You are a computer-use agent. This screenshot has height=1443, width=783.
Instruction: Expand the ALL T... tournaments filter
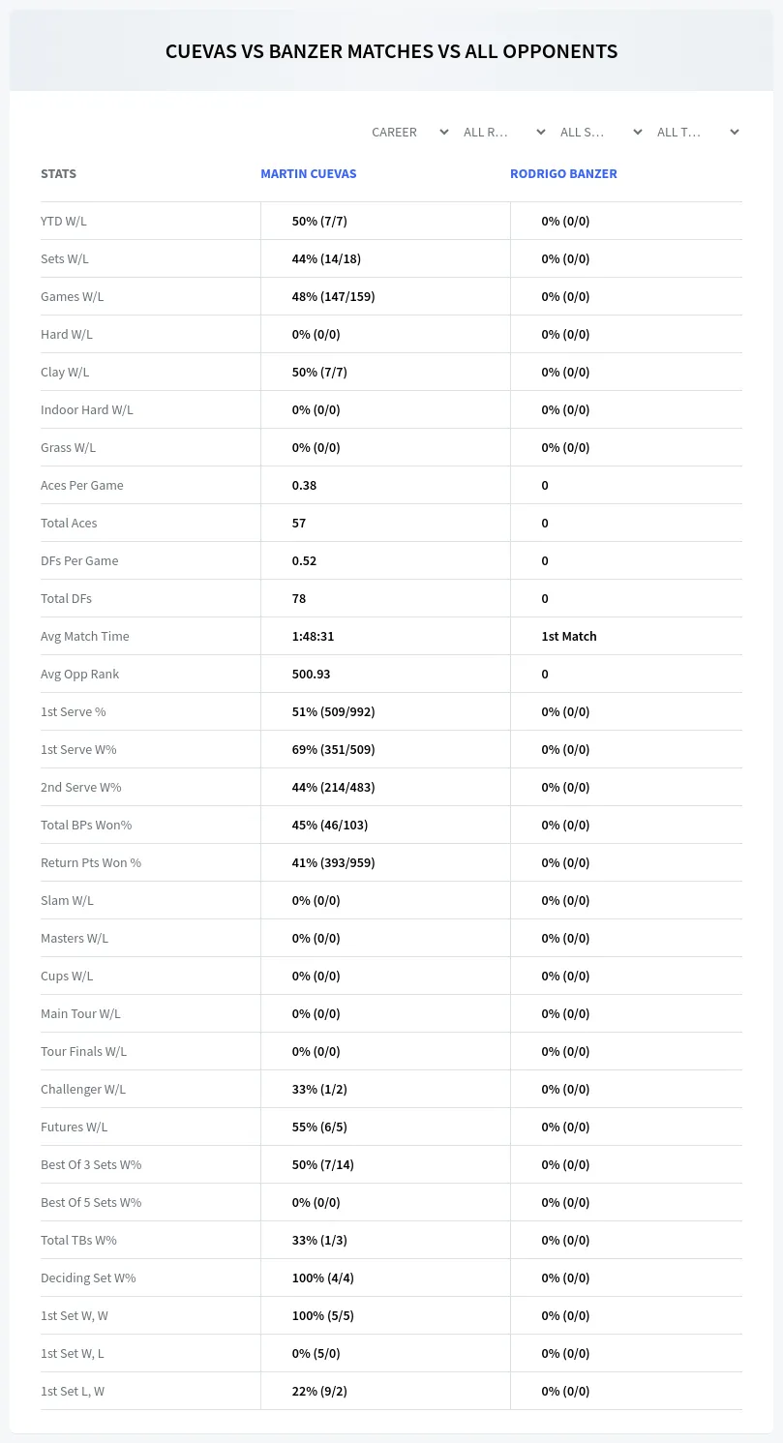tap(697, 132)
